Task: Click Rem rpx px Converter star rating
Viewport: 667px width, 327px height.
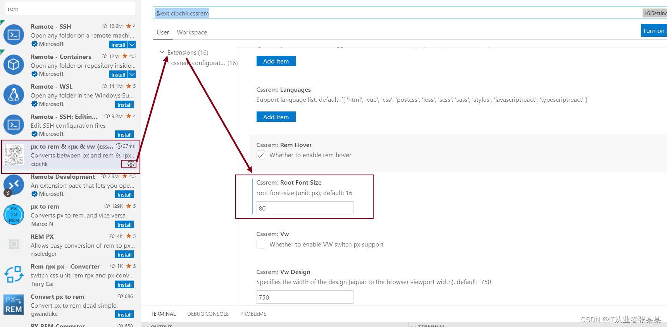Action: point(131,266)
